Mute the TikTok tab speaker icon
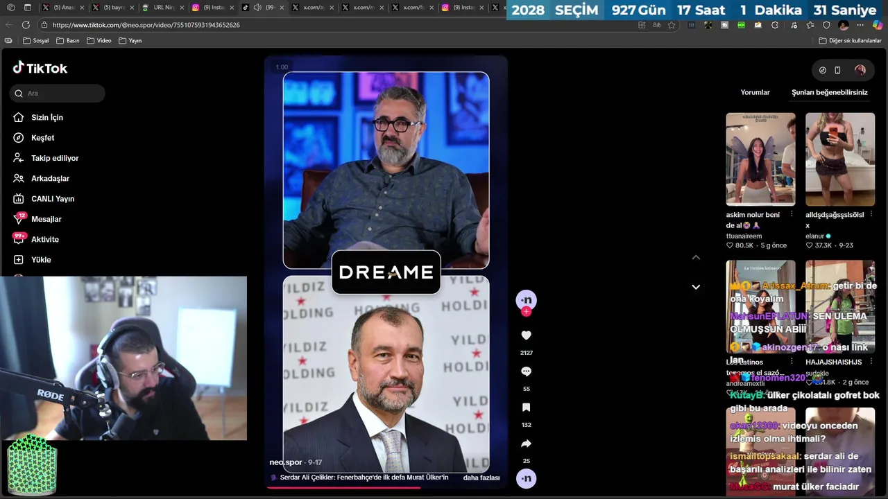The image size is (888, 499). (x=257, y=8)
